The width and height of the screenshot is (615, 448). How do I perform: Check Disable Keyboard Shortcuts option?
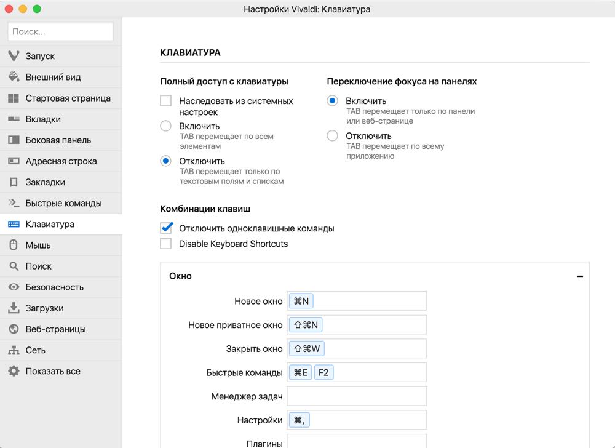pyautogui.click(x=165, y=244)
